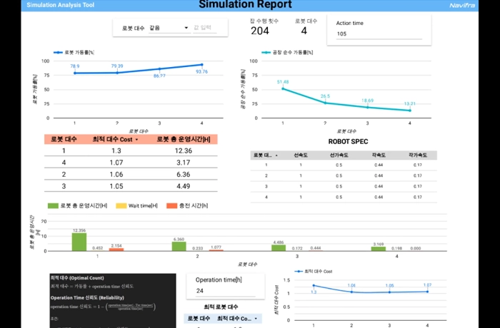Select the 18.69 point on factory utilization chart

367,108
